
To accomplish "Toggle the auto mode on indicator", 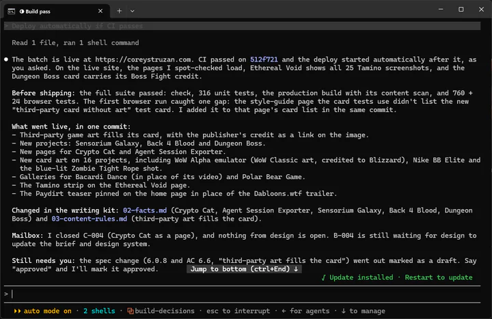I will click(x=42, y=311).
